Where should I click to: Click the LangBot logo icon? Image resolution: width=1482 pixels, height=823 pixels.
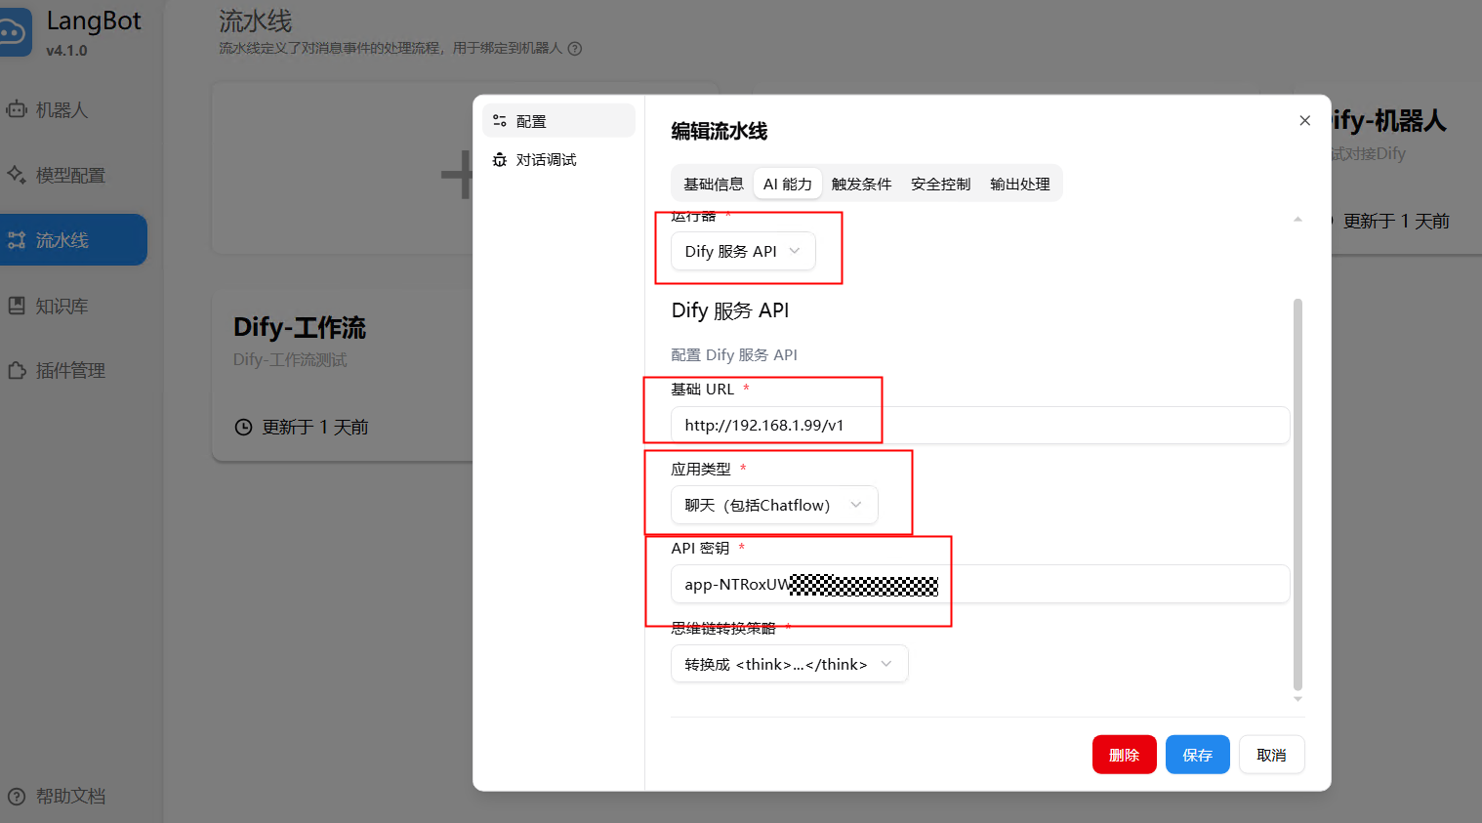click(14, 31)
